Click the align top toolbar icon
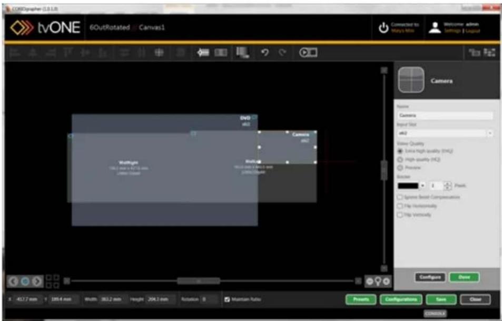The height and width of the screenshot is (321, 502). click(68, 53)
